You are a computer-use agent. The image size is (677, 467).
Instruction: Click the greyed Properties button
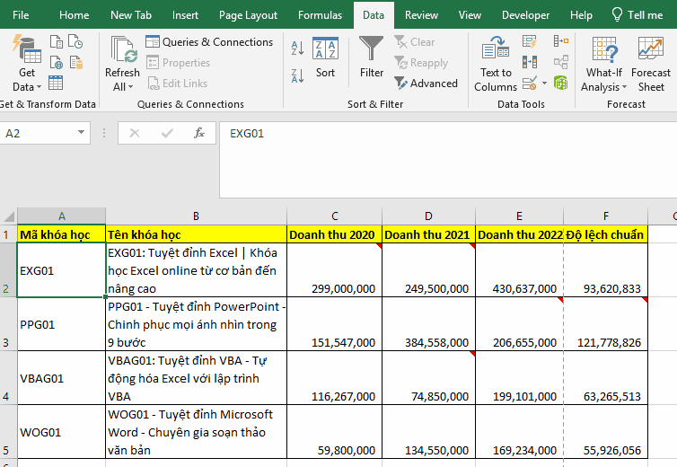point(179,63)
